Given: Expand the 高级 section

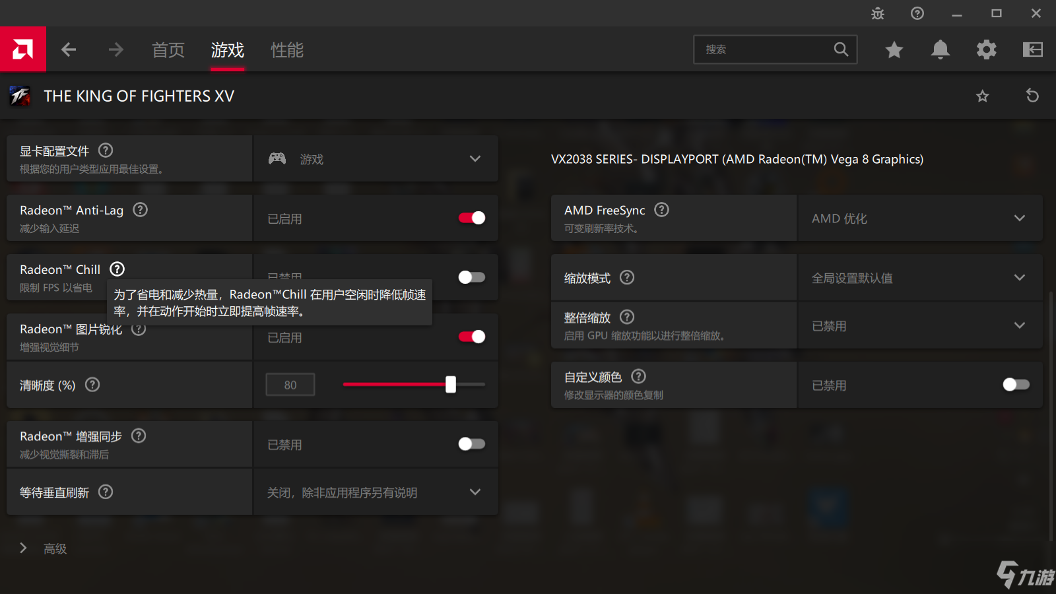Looking at the screenshot, I should [44, 548].
